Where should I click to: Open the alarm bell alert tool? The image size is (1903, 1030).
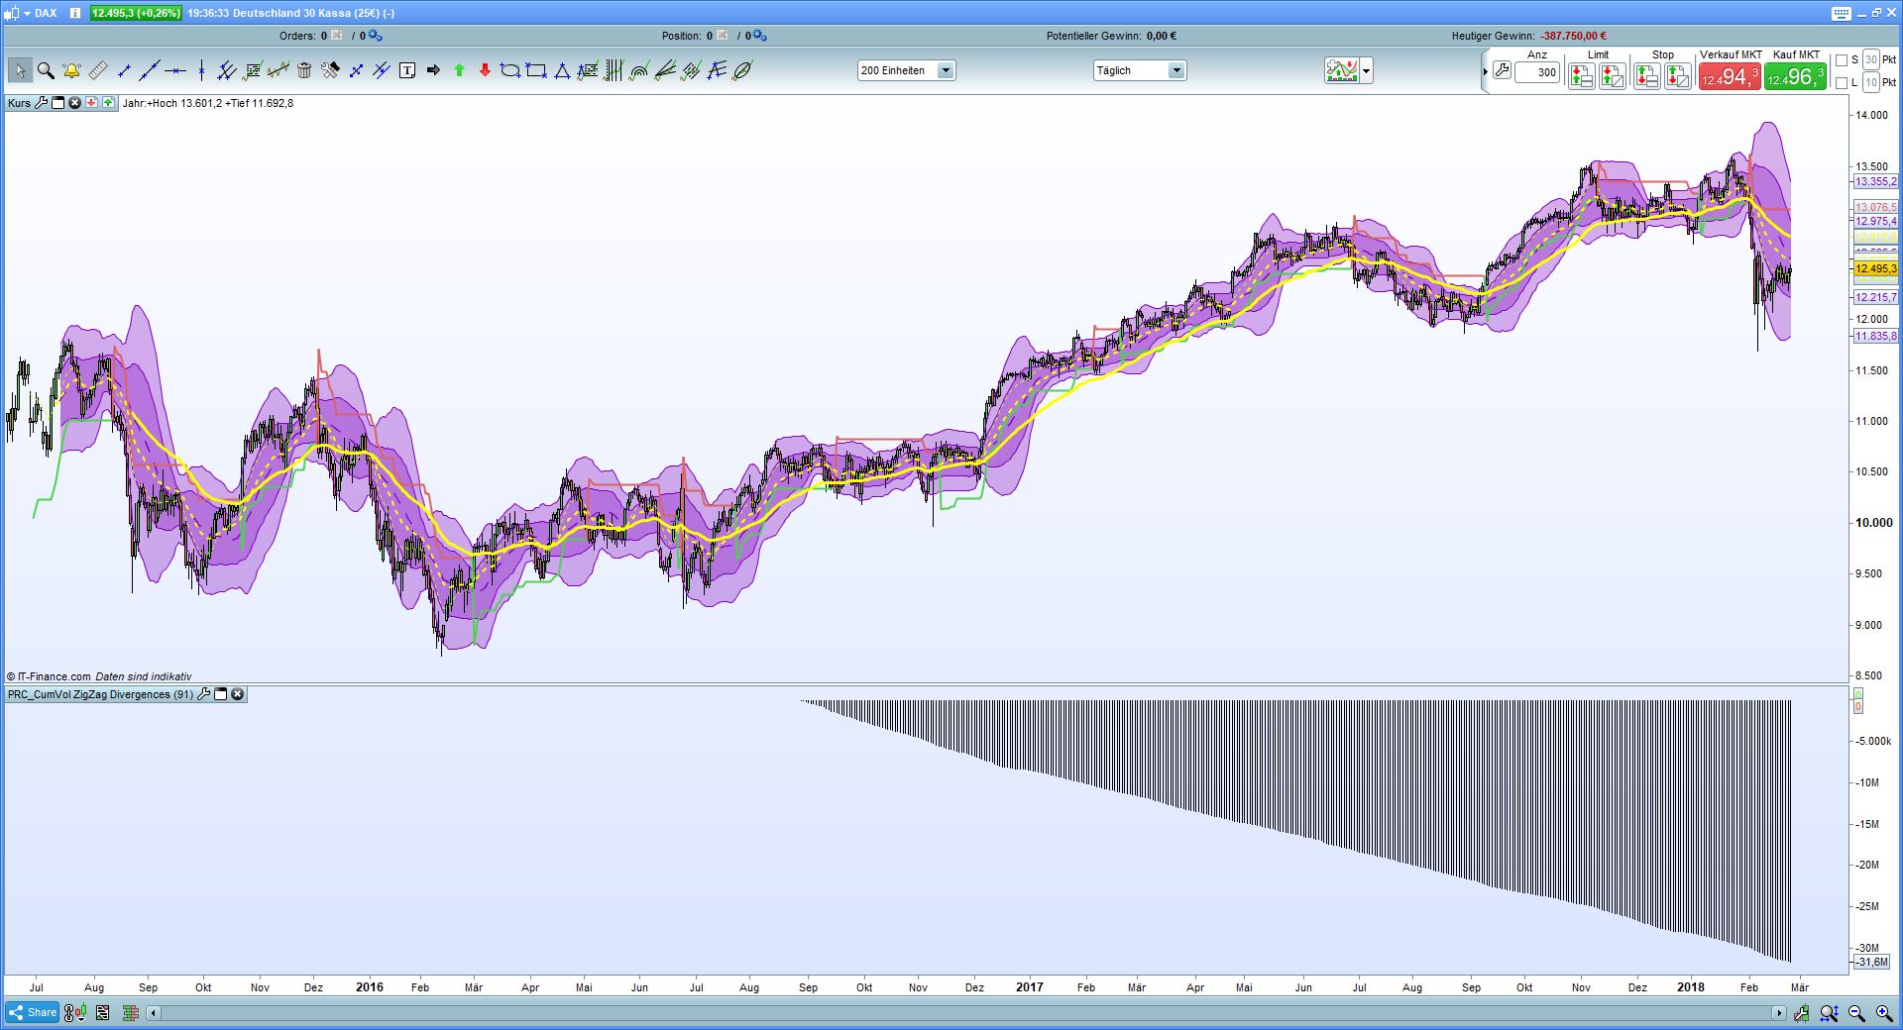click(x=71, y=70)
